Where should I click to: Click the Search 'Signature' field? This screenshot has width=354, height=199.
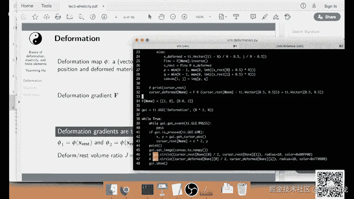pyautogui.click(x=306, y=32)
